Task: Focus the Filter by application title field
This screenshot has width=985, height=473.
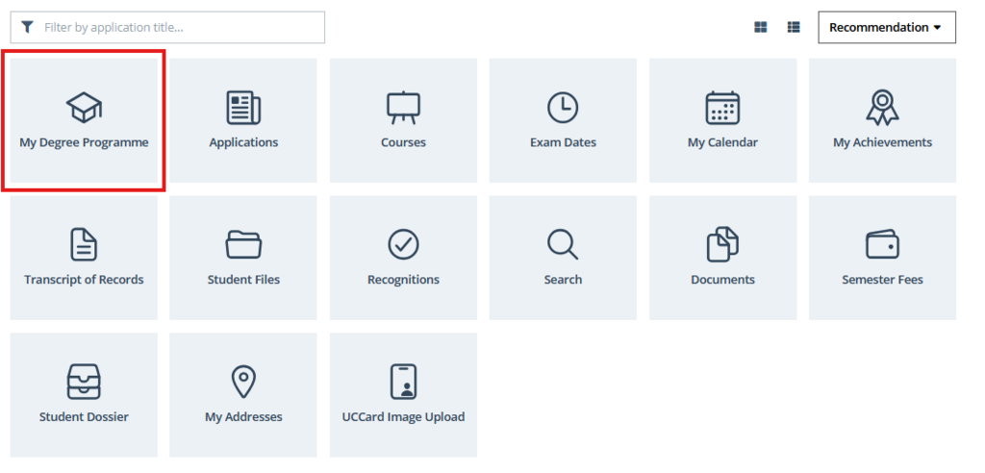Action: [x=167, y=28]
